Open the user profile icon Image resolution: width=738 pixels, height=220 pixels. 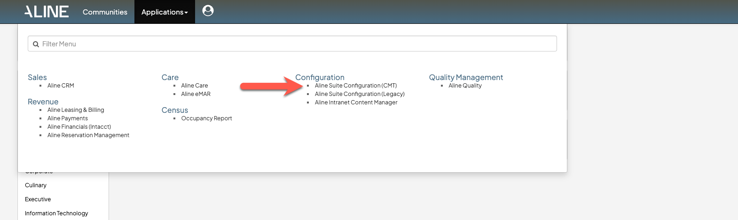coord(208,10)
